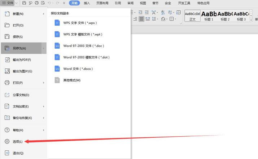258x159 pixels.
Task: Choose 保存(S) in file menu
Action: [x=24, y=37]
